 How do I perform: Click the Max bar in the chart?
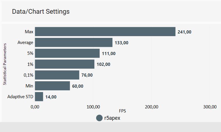(105, 31)
